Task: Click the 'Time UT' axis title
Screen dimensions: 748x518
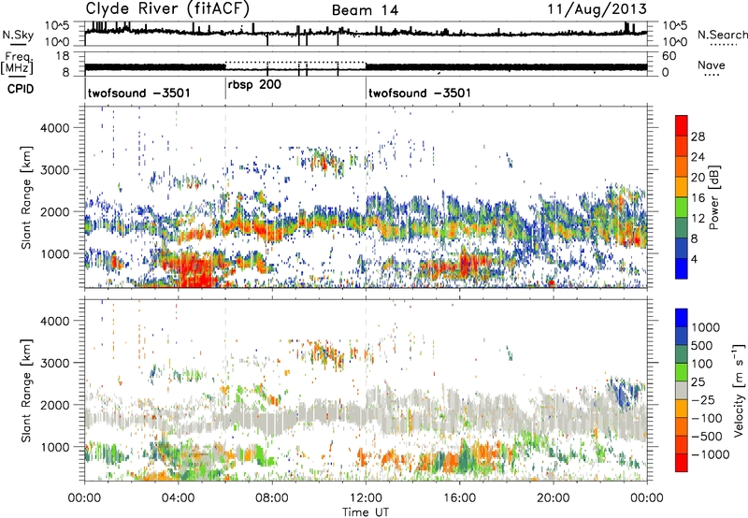Action: [x=366, y=512]
